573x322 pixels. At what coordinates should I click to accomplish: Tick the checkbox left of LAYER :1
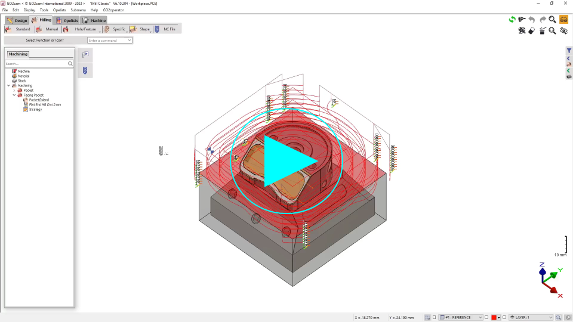[x=504, y=318]
